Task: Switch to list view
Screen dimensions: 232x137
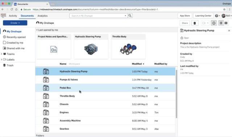Action: click(221, 23)
